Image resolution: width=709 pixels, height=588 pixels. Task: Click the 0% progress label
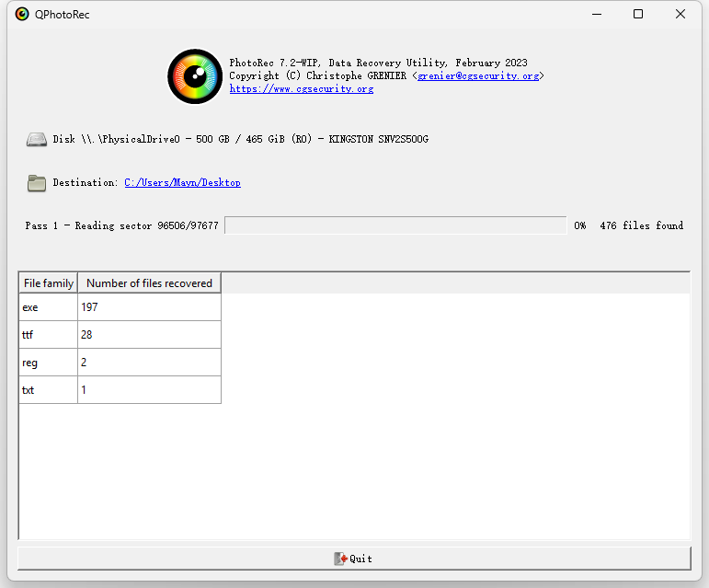(580, 225)
